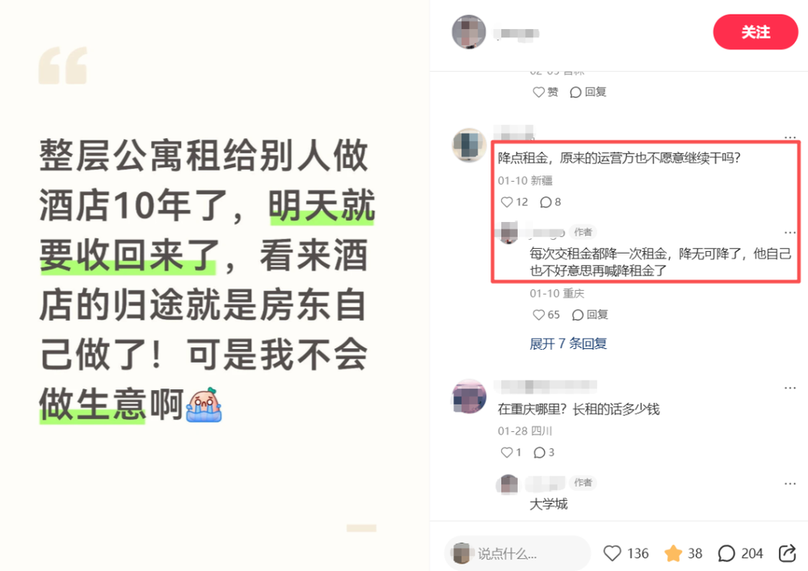
Task: Click the 赞 like icon on top comment
Action: [538, 92]
